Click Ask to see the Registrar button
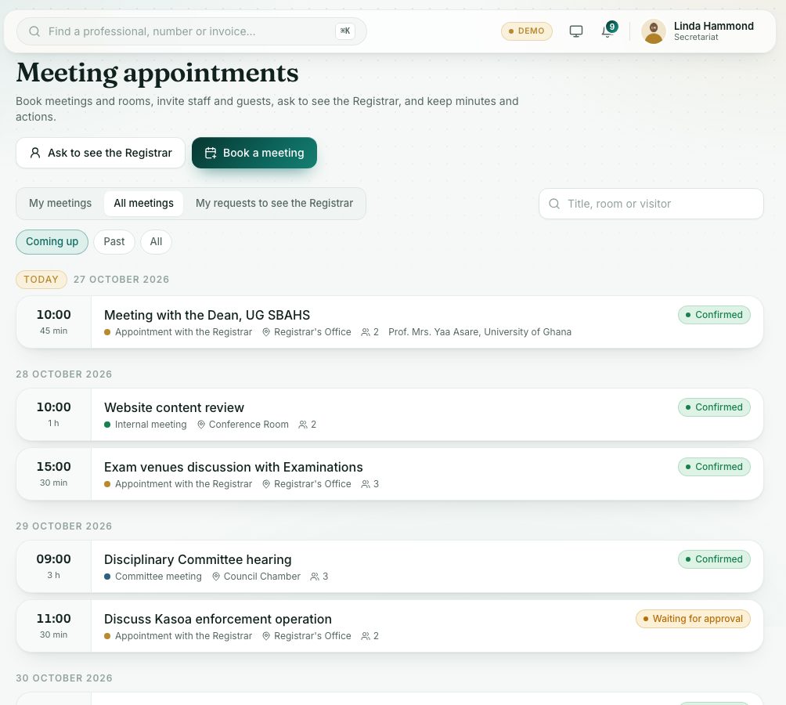This screenshot has width=786, height=705. [100, 153]
